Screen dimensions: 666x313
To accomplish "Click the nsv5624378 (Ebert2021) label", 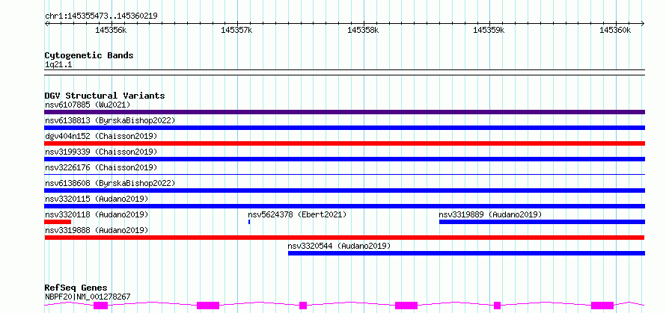I will [297, 214].
